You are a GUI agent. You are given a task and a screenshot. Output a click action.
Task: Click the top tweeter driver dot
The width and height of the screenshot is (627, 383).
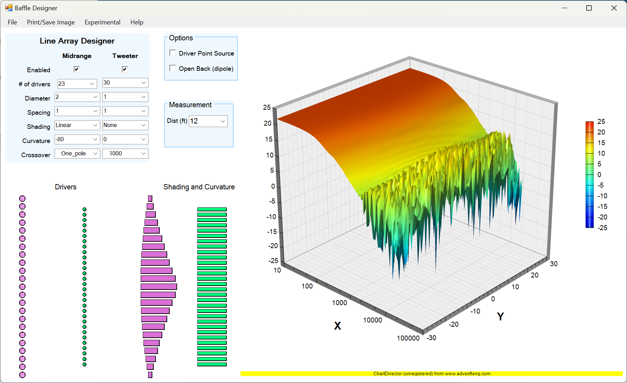pos(84,210)
